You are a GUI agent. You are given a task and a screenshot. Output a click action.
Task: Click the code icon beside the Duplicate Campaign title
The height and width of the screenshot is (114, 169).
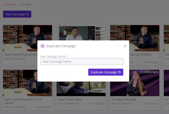[x=43, y=46]
